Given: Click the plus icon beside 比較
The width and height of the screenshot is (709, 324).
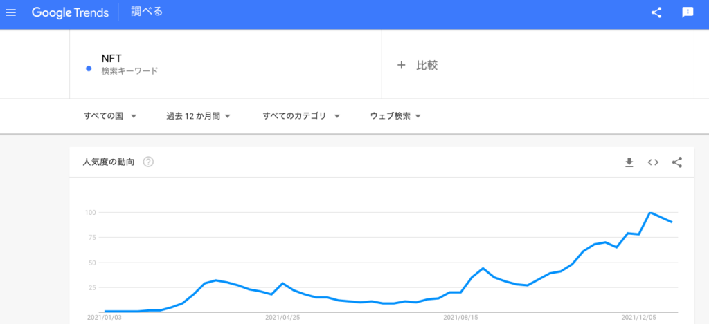Looking at the screenshot, I should tap(401, 66).
